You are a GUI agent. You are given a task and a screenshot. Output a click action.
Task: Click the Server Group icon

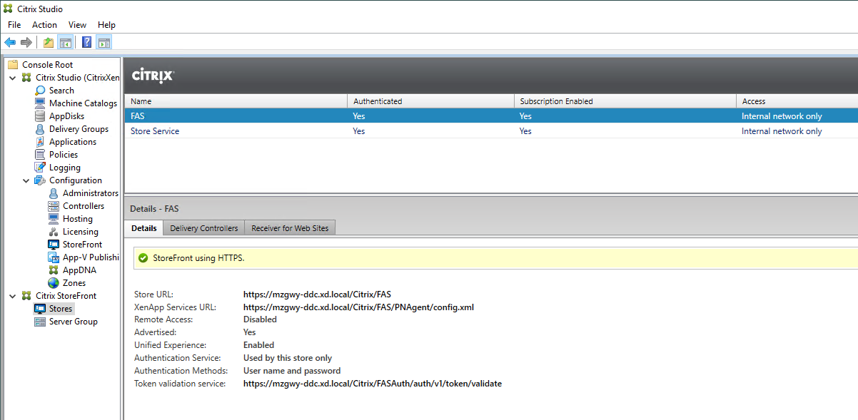coord(40,322)
